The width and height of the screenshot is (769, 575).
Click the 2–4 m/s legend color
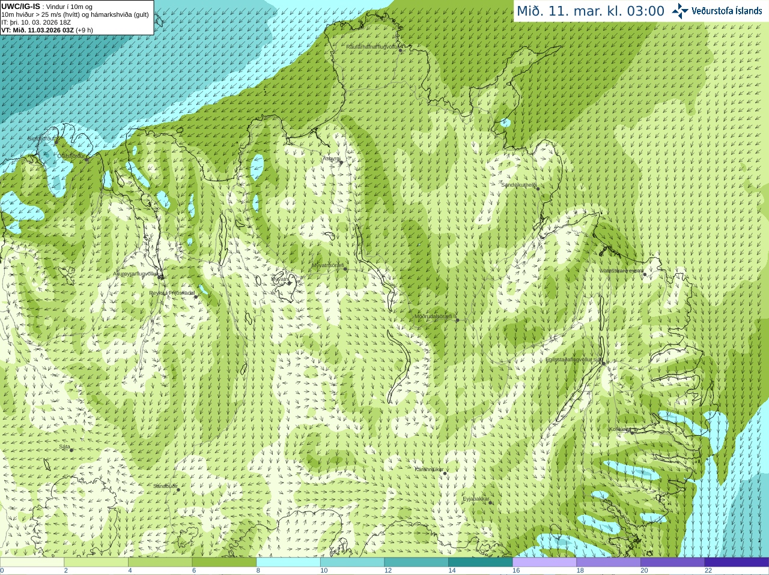coord(96,562)
